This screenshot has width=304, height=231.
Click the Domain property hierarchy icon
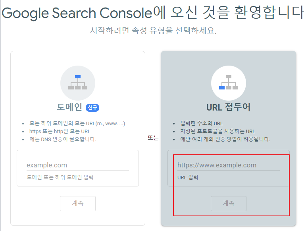(x=78, y=83)
